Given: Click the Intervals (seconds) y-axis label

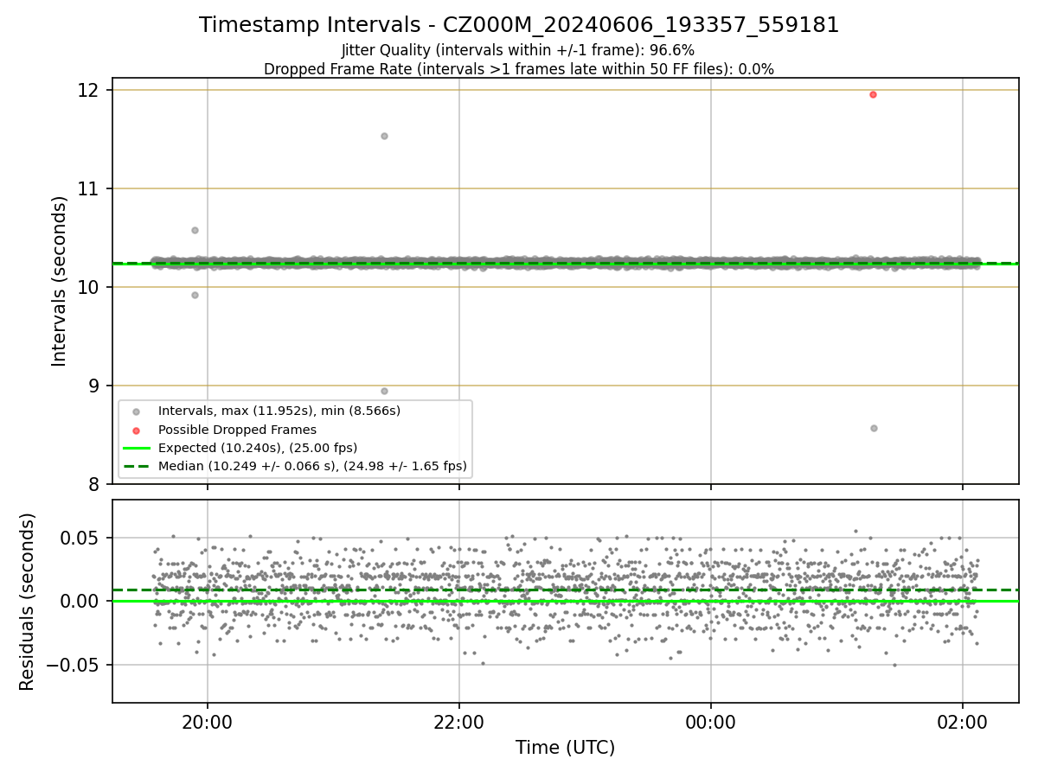Looking at the screenshot, I should pyautogui.click(x=59, y=281).
